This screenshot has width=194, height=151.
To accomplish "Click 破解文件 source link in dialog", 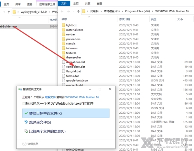I will [50, 97].
